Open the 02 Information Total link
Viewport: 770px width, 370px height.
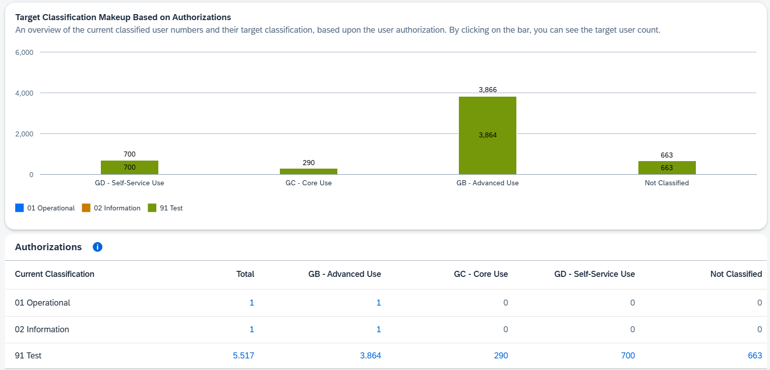coord(252,330)
